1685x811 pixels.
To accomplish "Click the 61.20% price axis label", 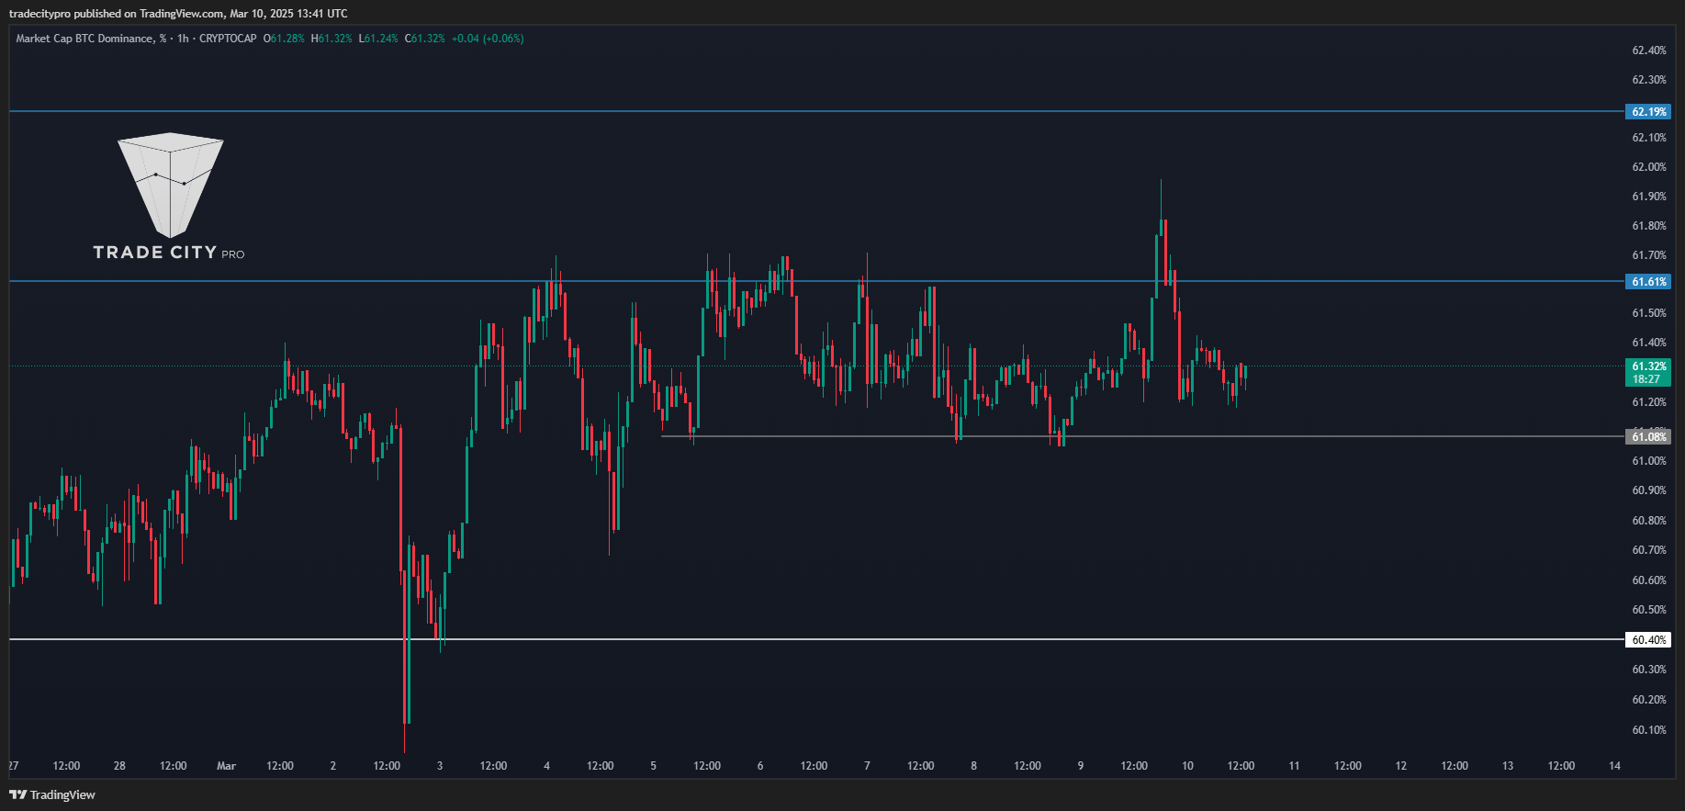I will tap(1649, 402).
